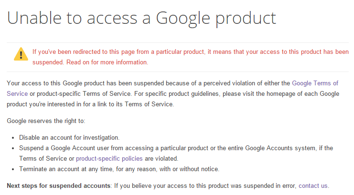Click the red 'If you've been redirected' notice text
Viewport: 354px width, 195px height.
190,57
